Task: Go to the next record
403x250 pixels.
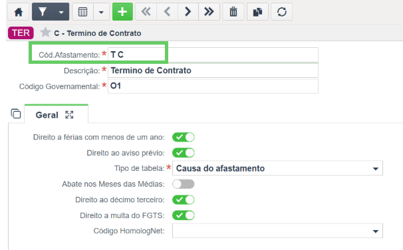Action: click(x=188, y=12)
